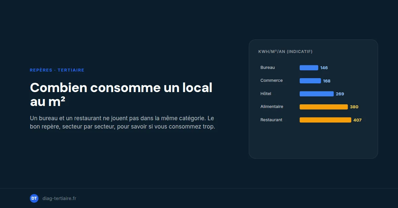This screenshot has width=398, height=208.
Task: Select the 'REPÈRES · TERTIAIRE' label
Action: pyautogui.click(x=57, y=70)
